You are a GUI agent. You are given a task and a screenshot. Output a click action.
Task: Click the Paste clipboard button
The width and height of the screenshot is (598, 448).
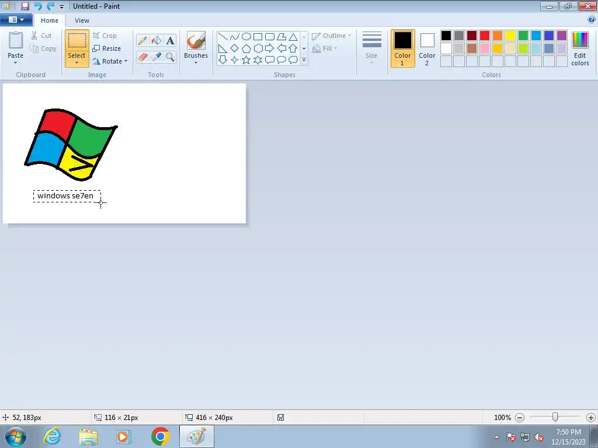click(16, 40)
